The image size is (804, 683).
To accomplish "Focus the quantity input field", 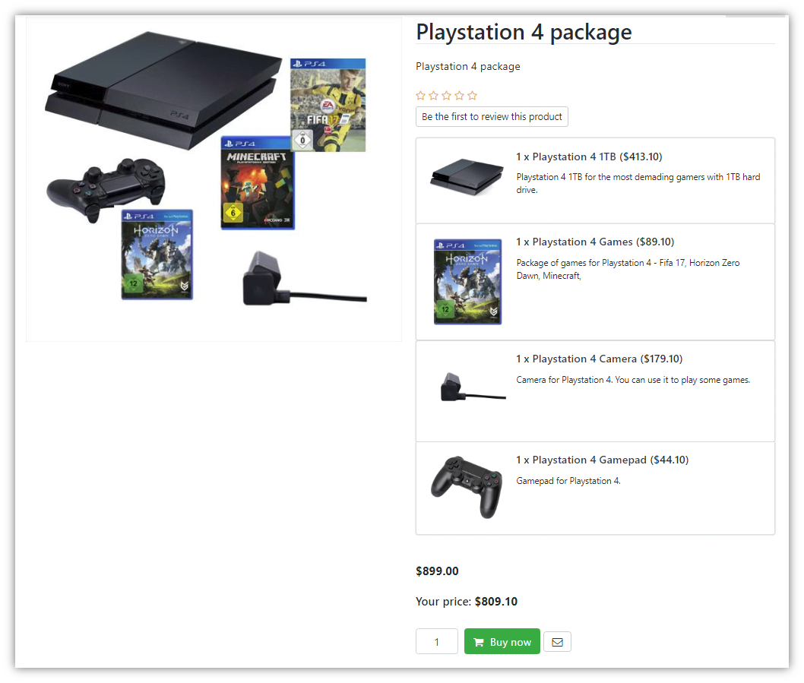I will (437, 641).
